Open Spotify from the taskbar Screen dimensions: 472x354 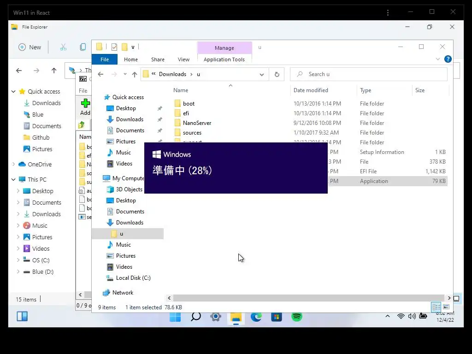[x=296, y=317]
